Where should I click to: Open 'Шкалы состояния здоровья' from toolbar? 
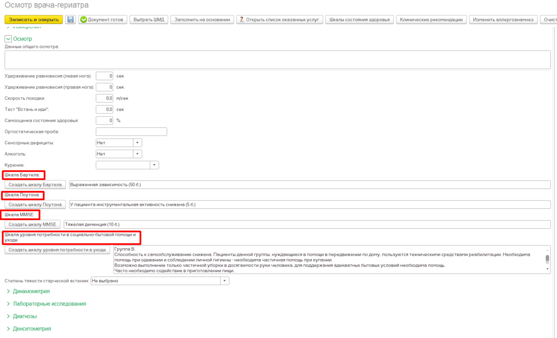[x=359, y=19]
